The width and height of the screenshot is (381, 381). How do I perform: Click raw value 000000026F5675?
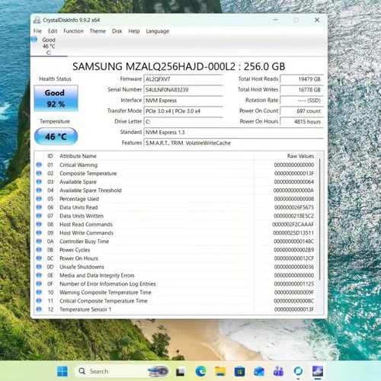(294, 207)
